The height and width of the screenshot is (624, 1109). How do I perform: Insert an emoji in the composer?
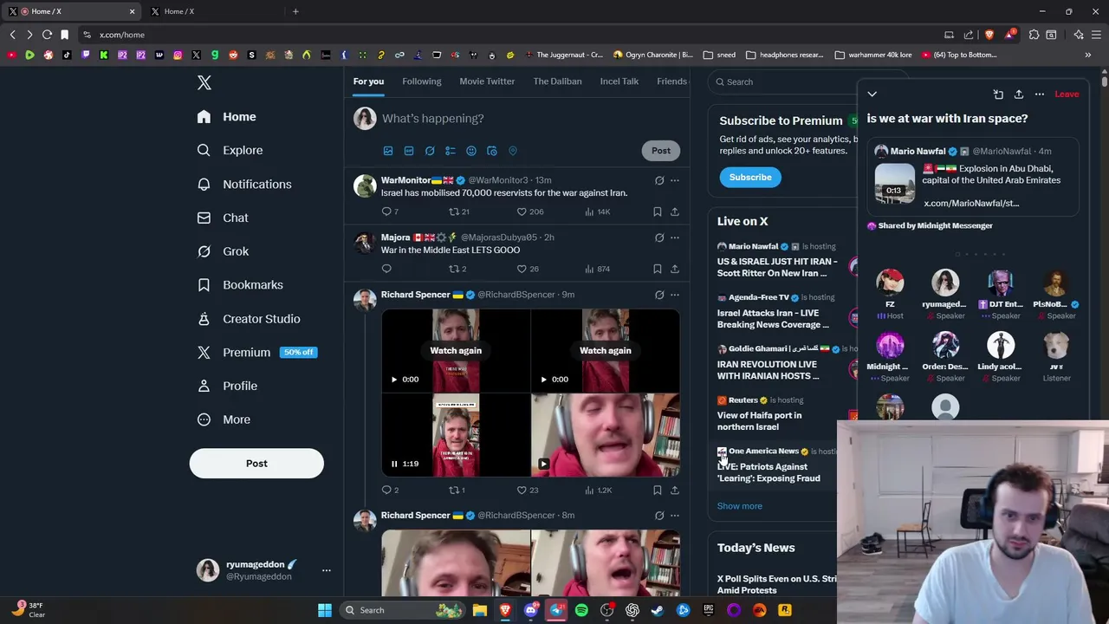pos(471,151)
